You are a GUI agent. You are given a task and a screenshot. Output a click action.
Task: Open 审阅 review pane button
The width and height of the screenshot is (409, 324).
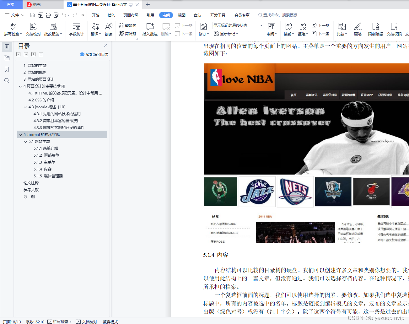[272, 30]
